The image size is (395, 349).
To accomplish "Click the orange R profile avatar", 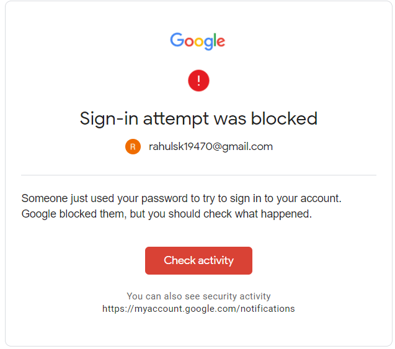I will [x=133, y=147].
